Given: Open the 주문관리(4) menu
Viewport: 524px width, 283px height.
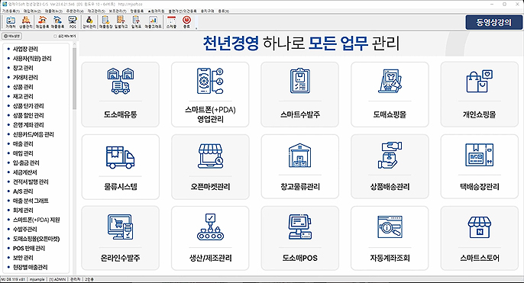Looking at the screenshot, I should click(x=75, y=11).
